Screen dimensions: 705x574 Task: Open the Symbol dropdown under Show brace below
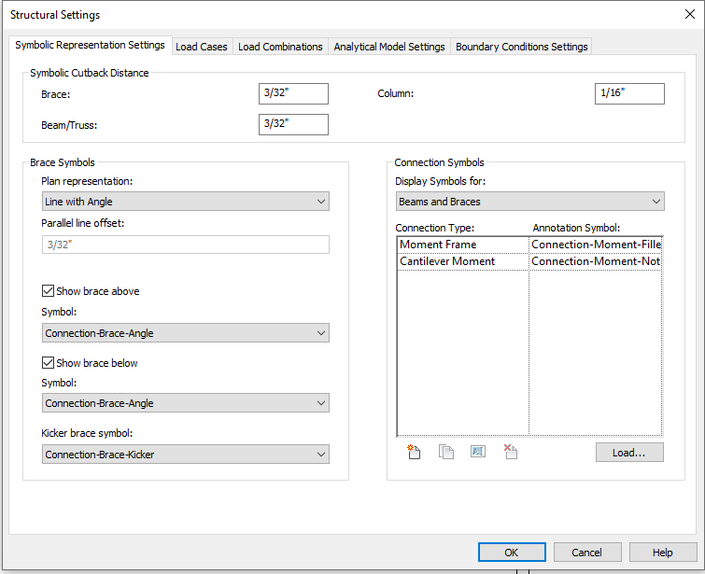[x=186, y=403]
